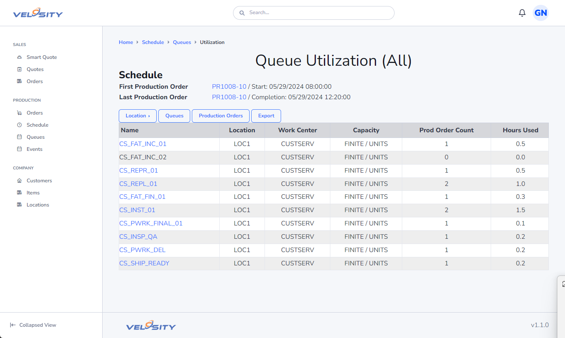This screenshot has height=338, width=565.
Task: Click the Production Orders button above the table
Action: point(221,116)
